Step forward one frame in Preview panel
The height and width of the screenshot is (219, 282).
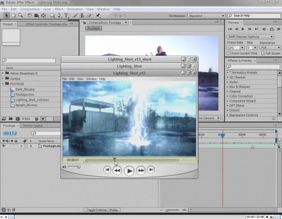point(250,29)
